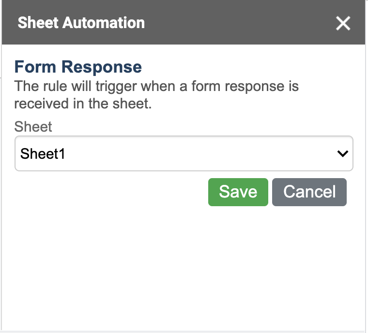368x333 pixels.
Task: Click the blank white area below the buttons
Action: point(184,266)
